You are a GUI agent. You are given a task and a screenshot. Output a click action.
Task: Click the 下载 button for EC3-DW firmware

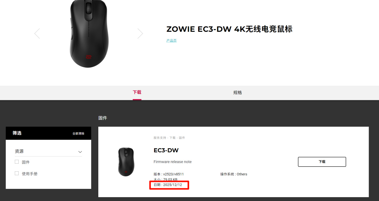click(322, 162)
